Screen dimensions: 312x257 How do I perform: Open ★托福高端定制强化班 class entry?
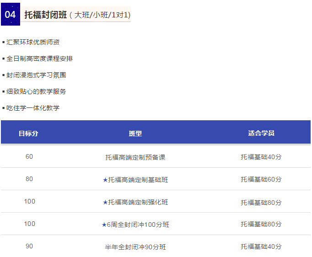tap(135, 202)
